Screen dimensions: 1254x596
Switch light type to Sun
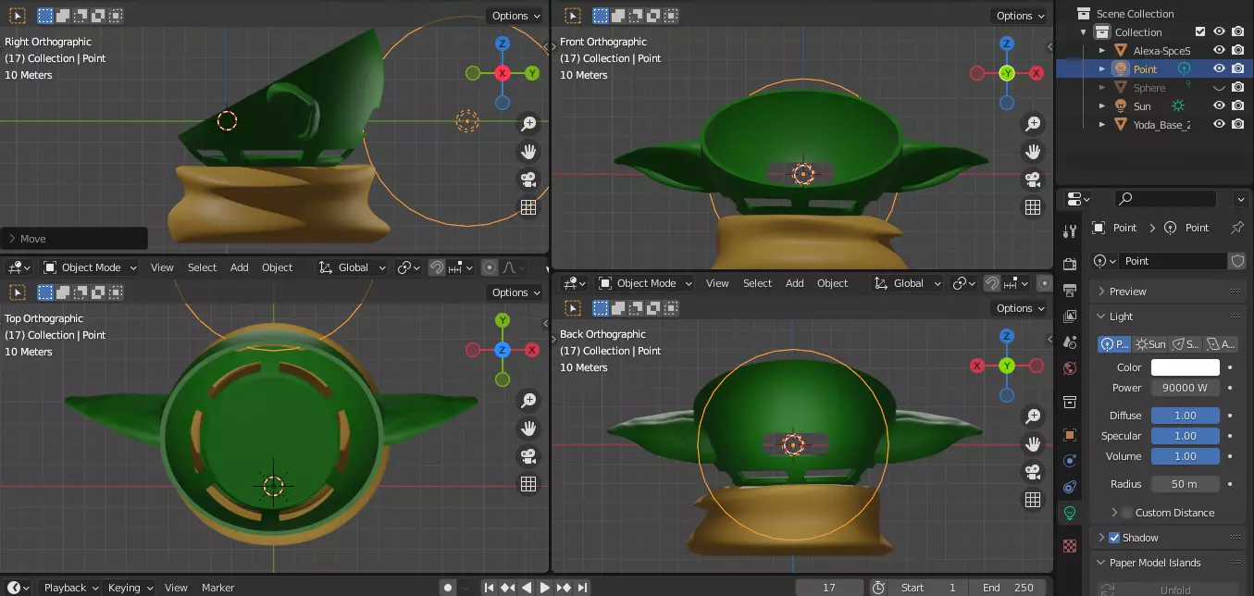(x=1150, y=343)
